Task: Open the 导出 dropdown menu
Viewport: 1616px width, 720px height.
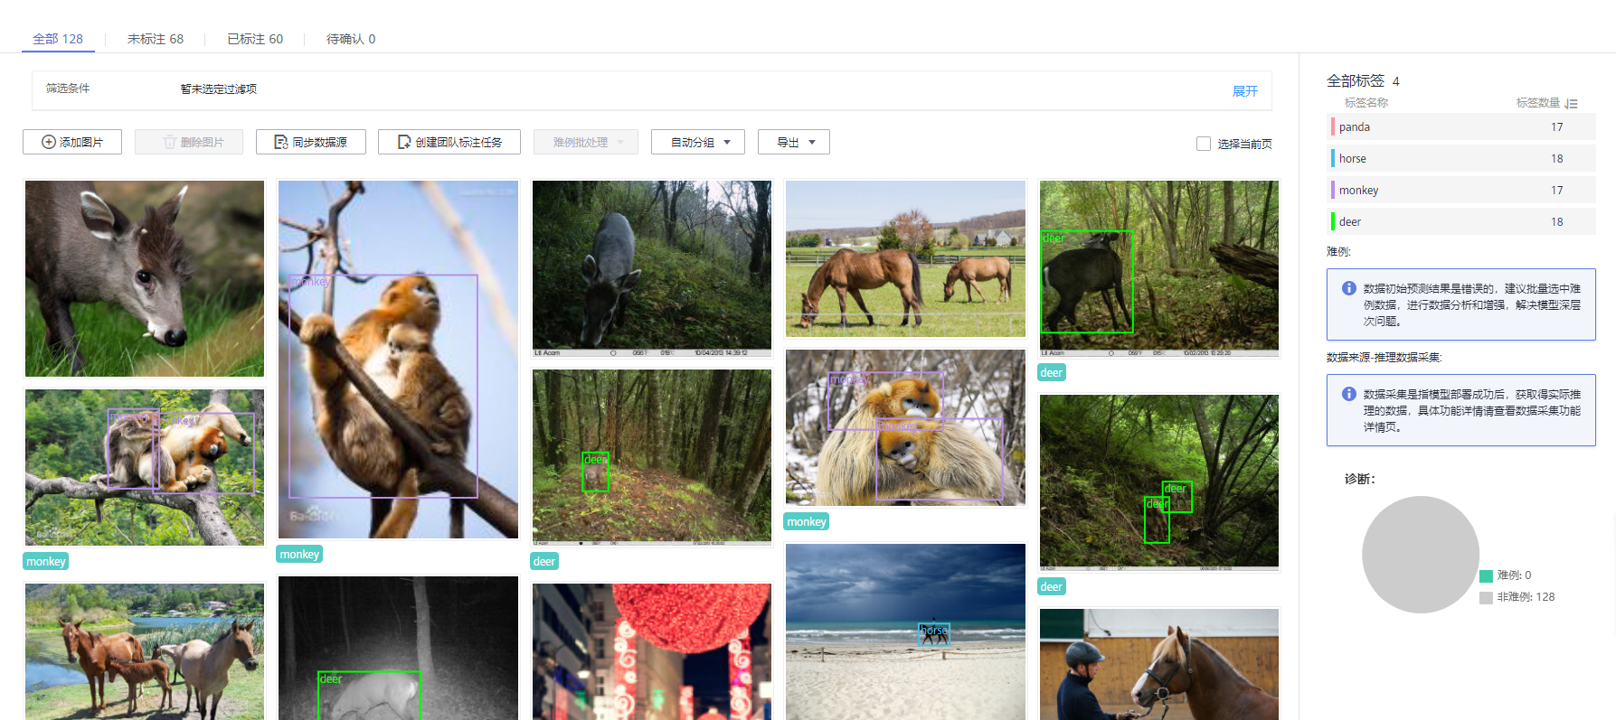Action: pos(793,142)
